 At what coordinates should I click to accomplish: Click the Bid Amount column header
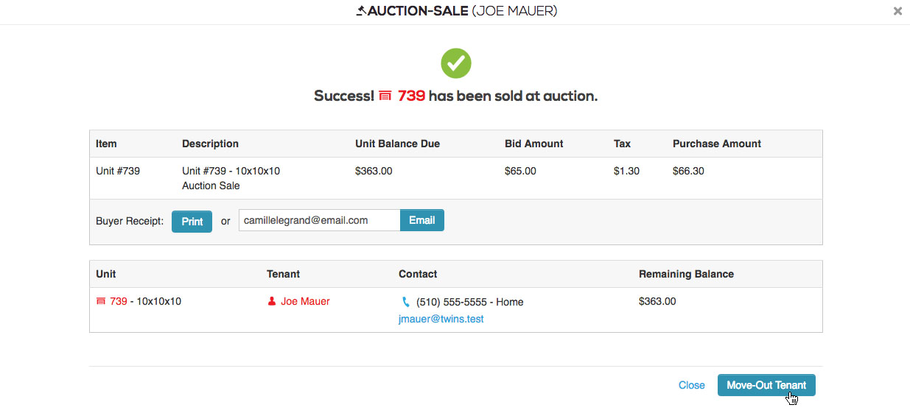tap(534, 144)
